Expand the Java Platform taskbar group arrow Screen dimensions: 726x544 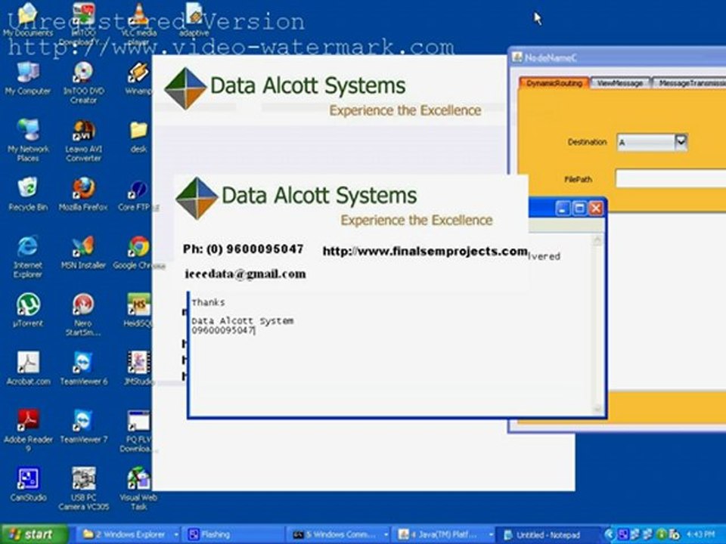490,535
